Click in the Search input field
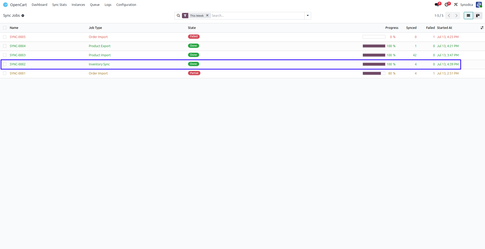This screenshot has height=249, width=485. 257,16
